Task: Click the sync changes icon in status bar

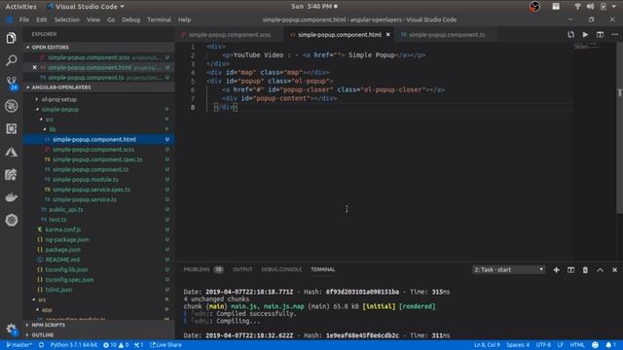Action: pos(41,345)
